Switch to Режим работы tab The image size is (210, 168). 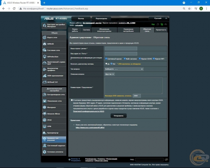click(75, 30)
